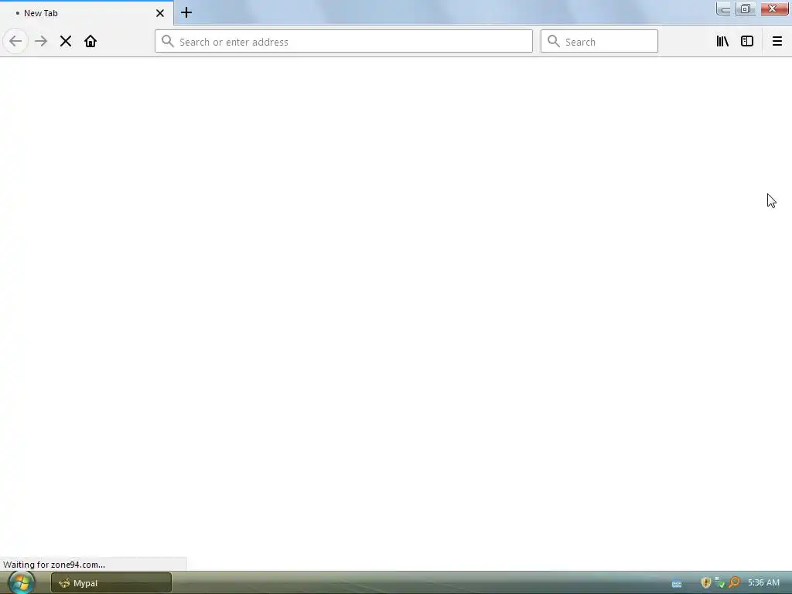Click the keyboard tray icon
This screenshot has width=792, height=594.
pos(677,584)
